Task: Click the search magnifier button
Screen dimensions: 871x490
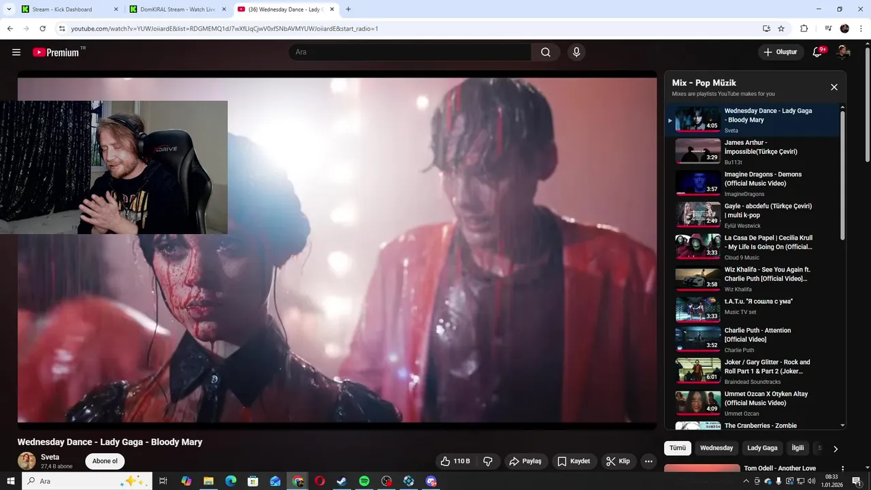Action: tap(546, 52)
